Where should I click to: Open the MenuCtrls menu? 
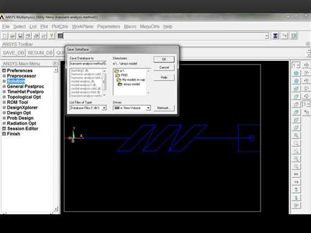(150, 27)
